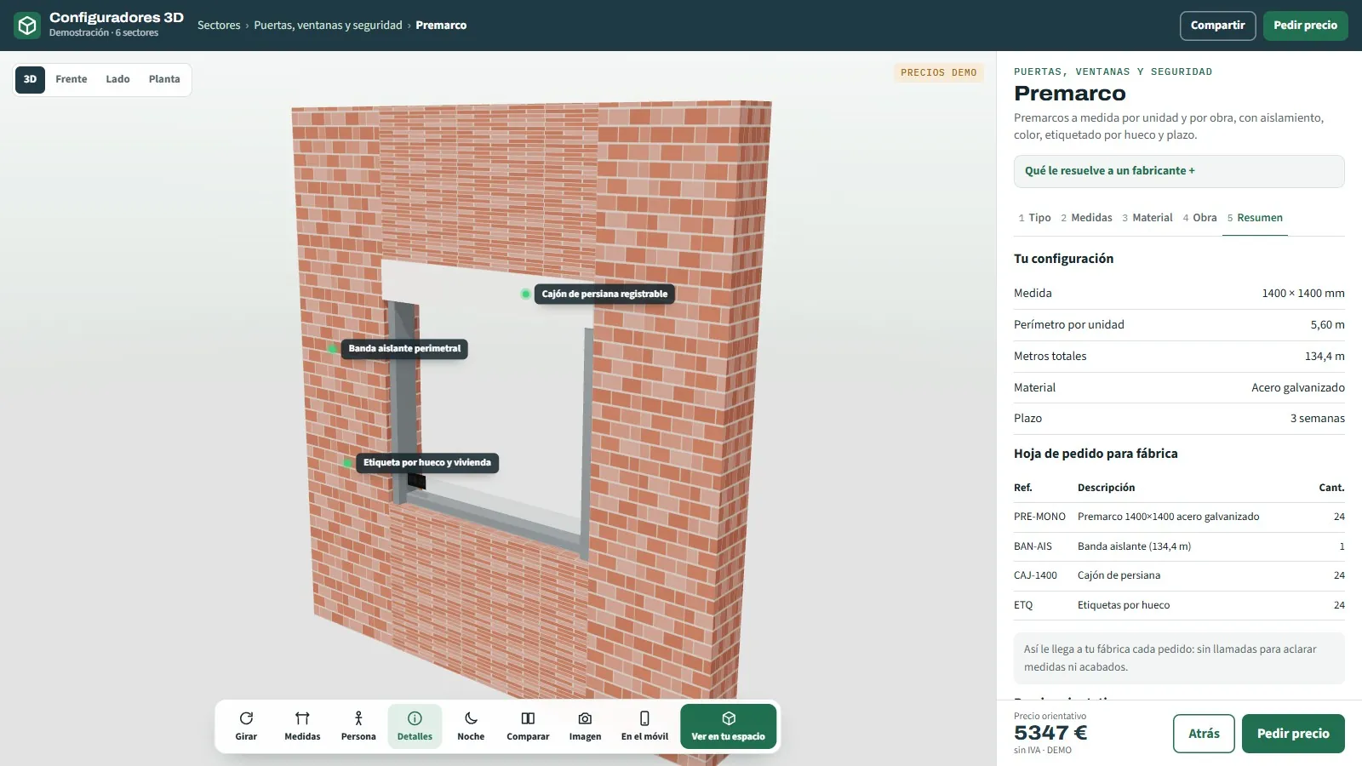Toggle the Persona scale figure
1362x766 pixels.
point(358,727)
